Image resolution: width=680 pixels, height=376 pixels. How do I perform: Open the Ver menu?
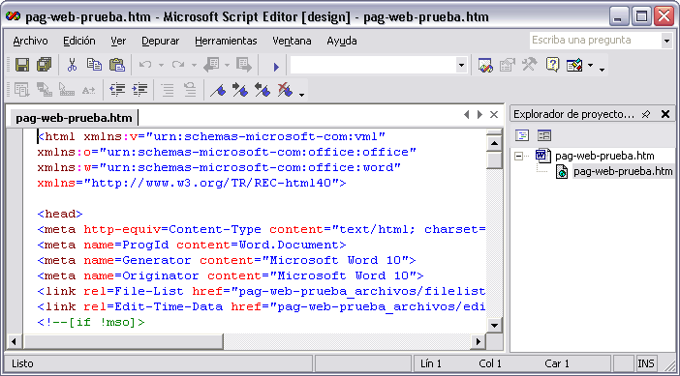click(x=118, y=41)
